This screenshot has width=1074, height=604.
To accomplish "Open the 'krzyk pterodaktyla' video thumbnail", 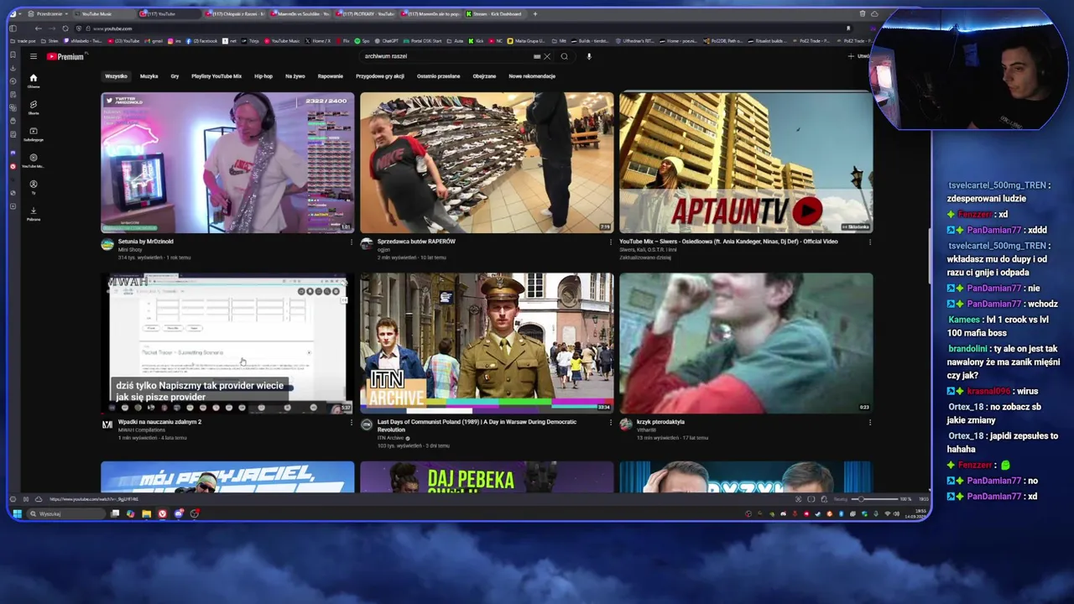I will (x=746, y=343).
